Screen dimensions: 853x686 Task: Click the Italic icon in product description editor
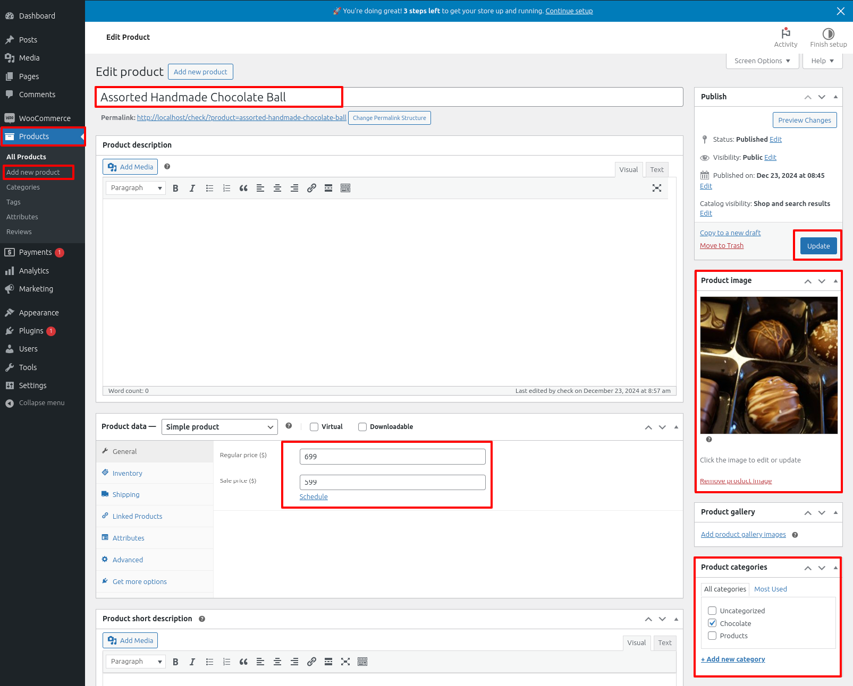point(192,188)
